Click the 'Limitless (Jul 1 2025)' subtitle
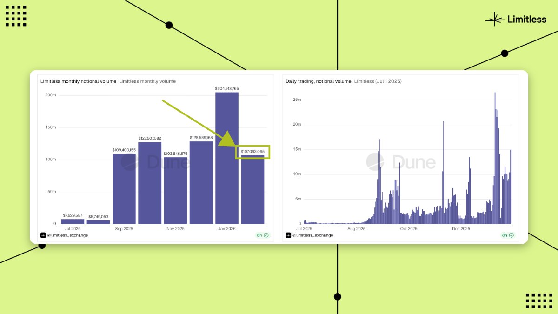 [x=378, y=81]
